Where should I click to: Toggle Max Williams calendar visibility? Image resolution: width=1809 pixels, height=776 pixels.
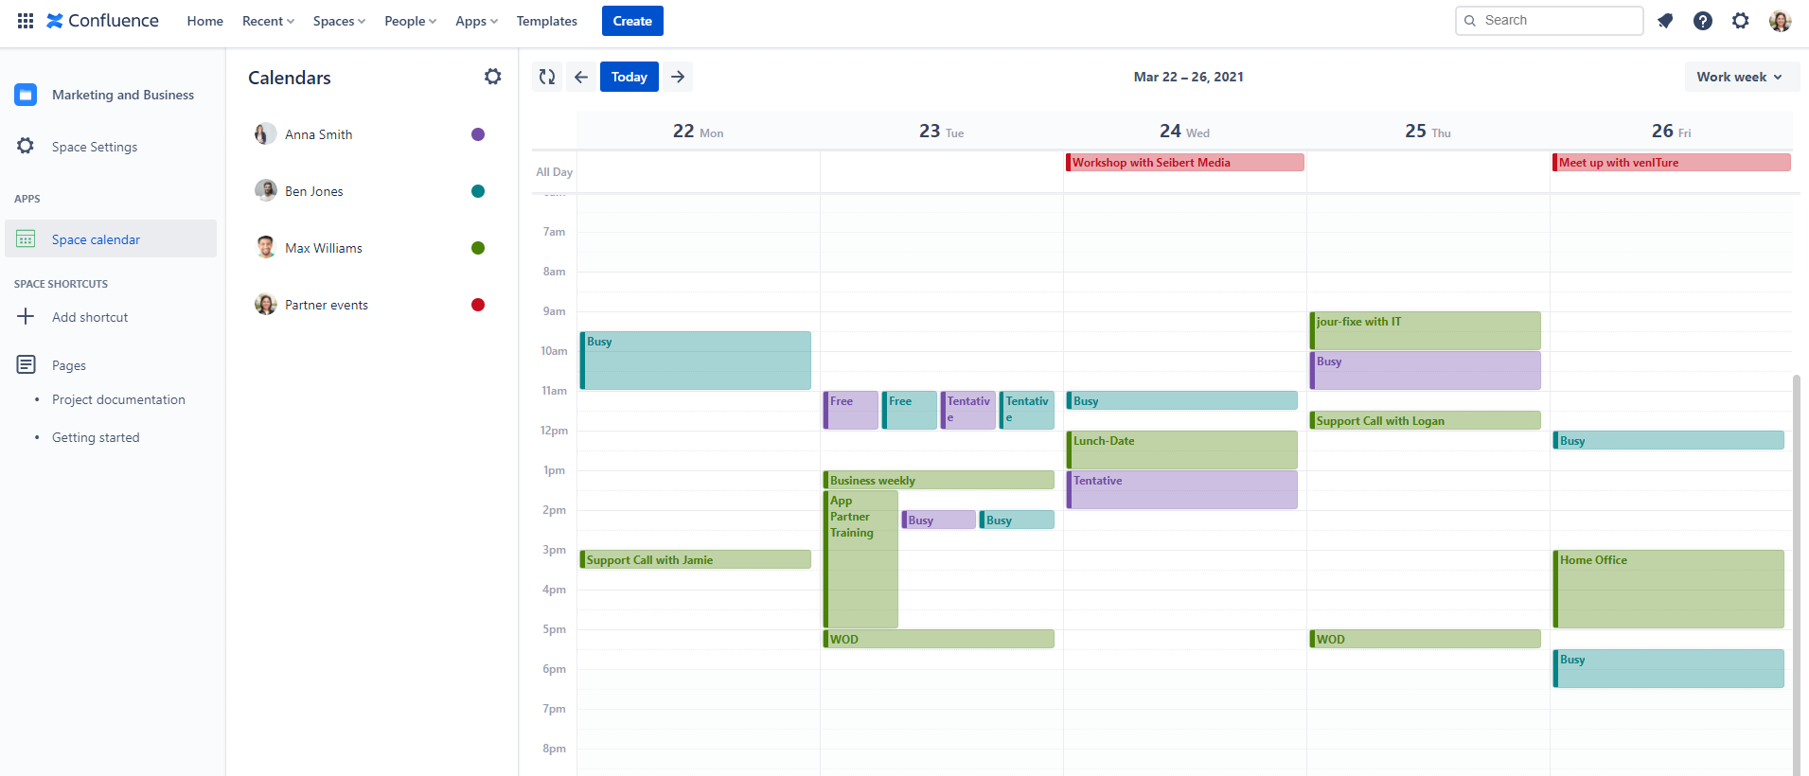(478, 248)
